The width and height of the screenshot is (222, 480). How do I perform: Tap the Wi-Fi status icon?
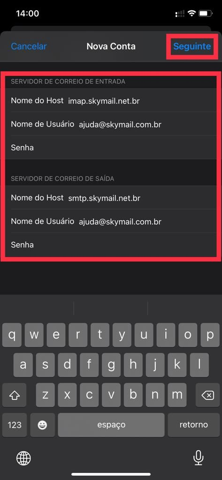tap(191, 14)
